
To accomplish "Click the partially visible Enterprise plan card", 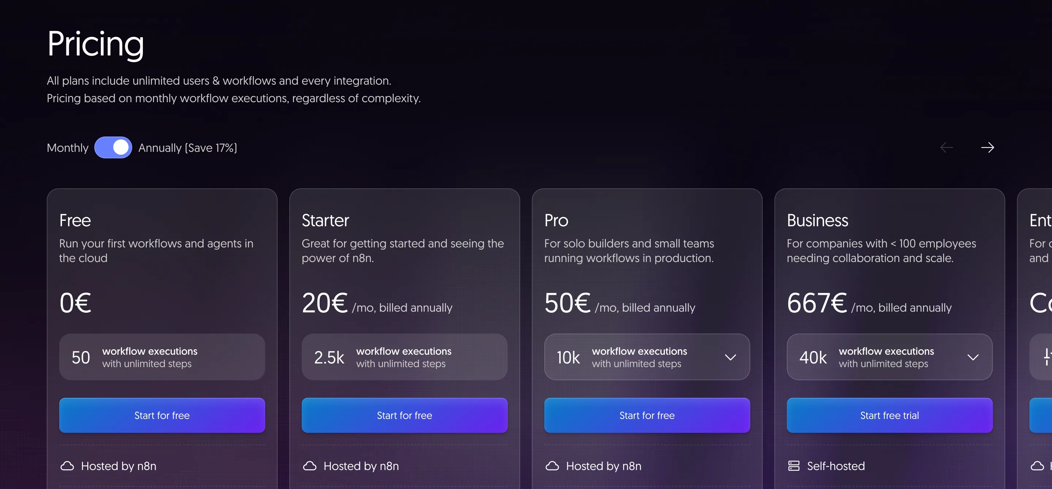I will point(1035,339).
